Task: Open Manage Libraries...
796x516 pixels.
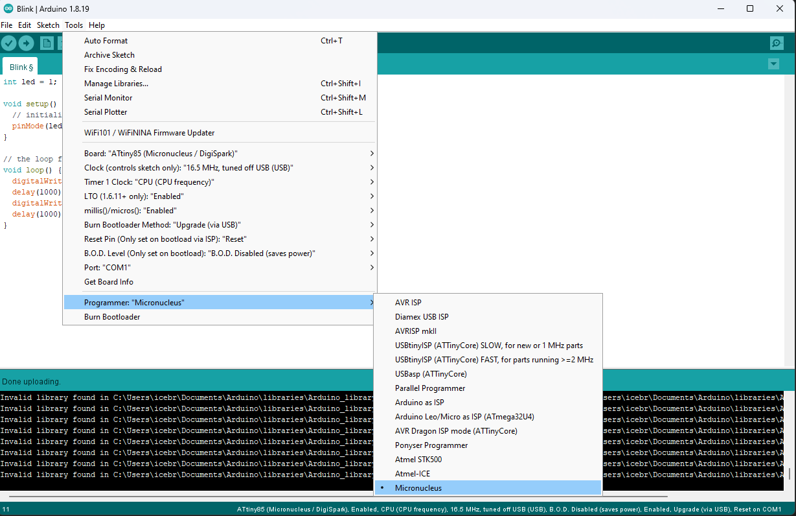Action: pyautogui.click(x=116, y=84)
